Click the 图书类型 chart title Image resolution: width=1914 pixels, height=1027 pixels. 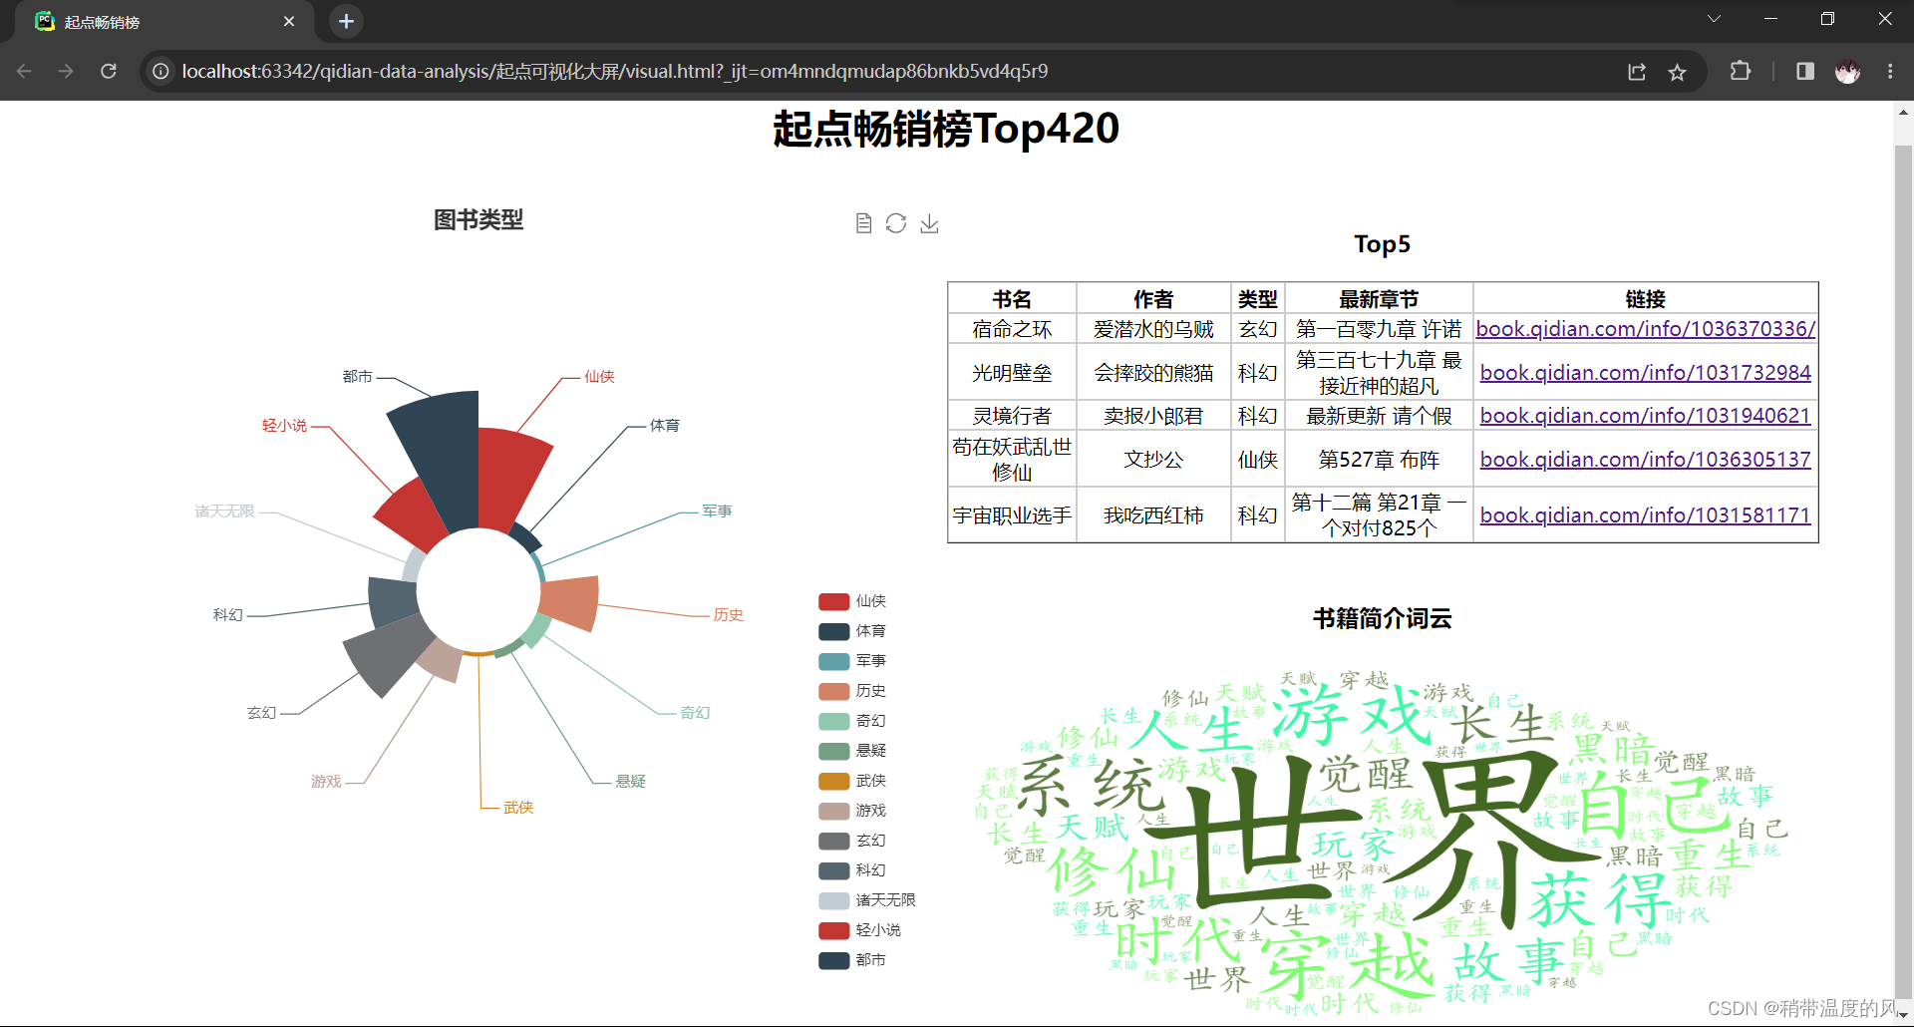click(x=478, y=220)
